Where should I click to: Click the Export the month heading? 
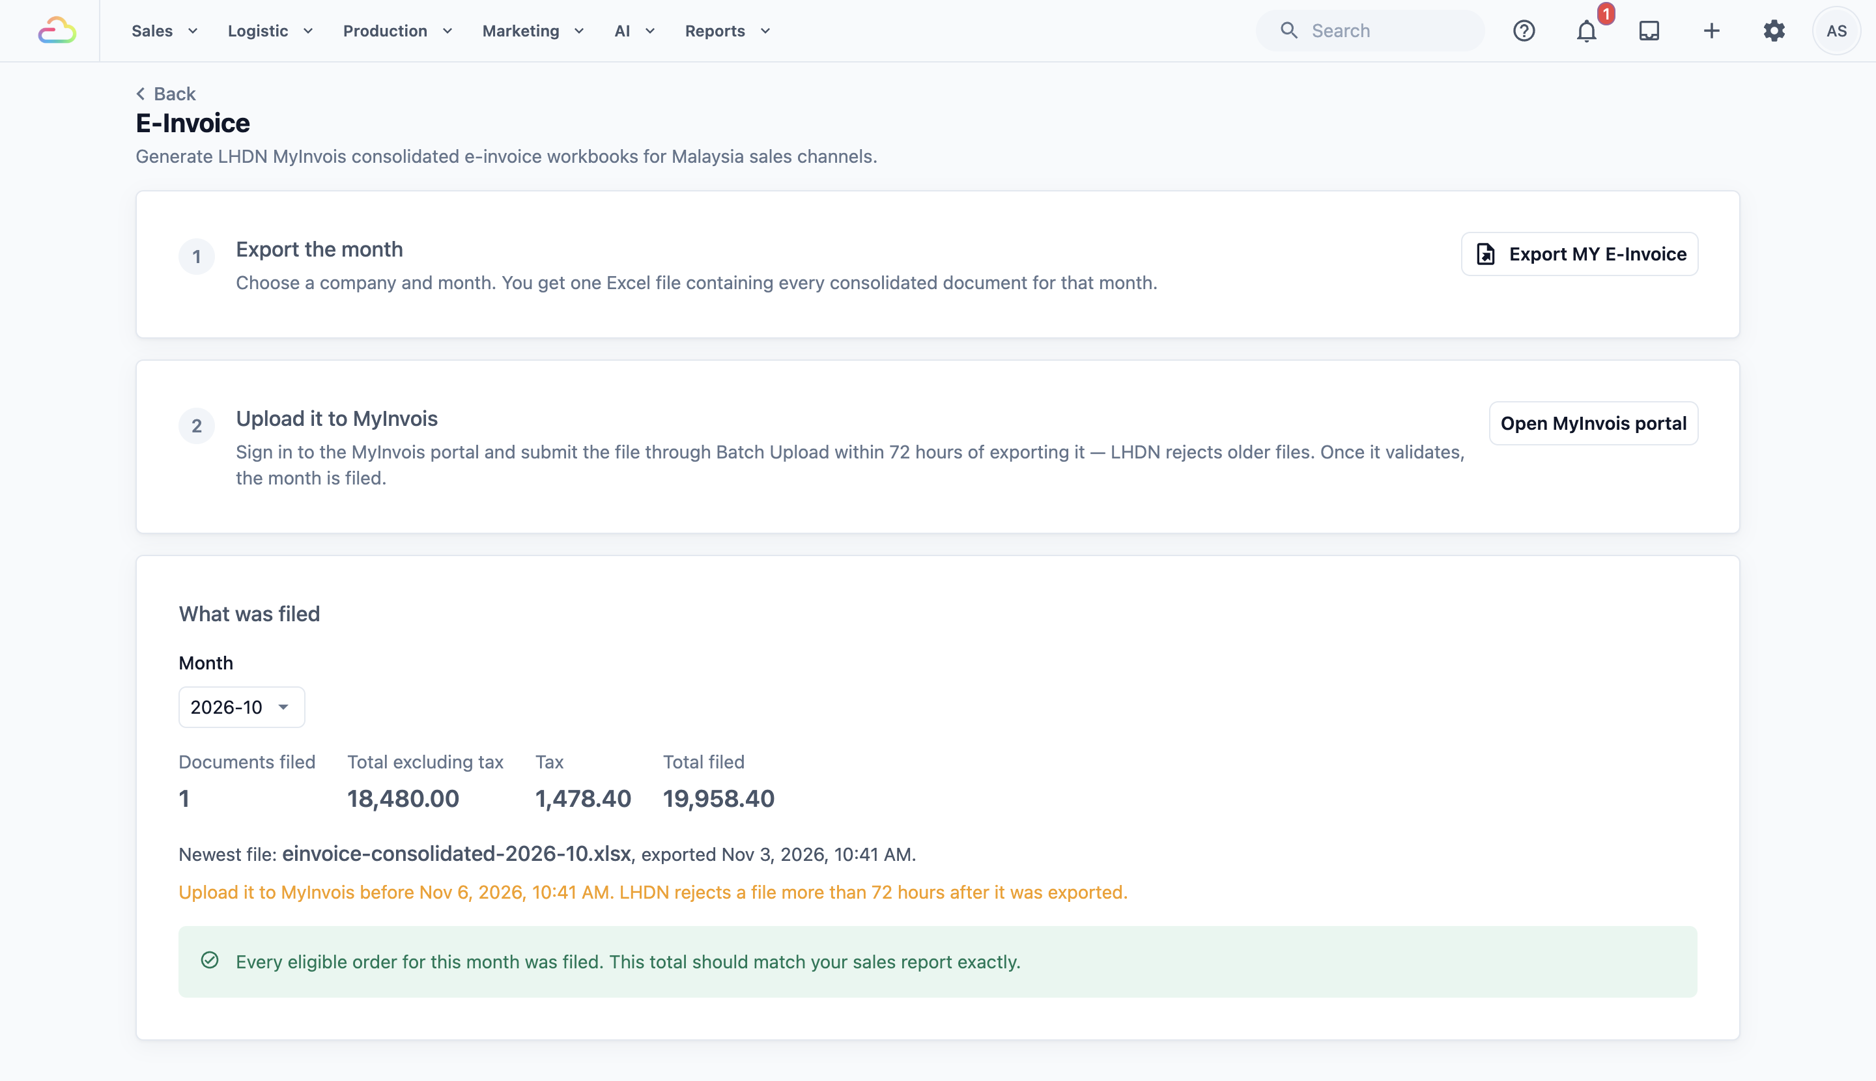[319, 249]
